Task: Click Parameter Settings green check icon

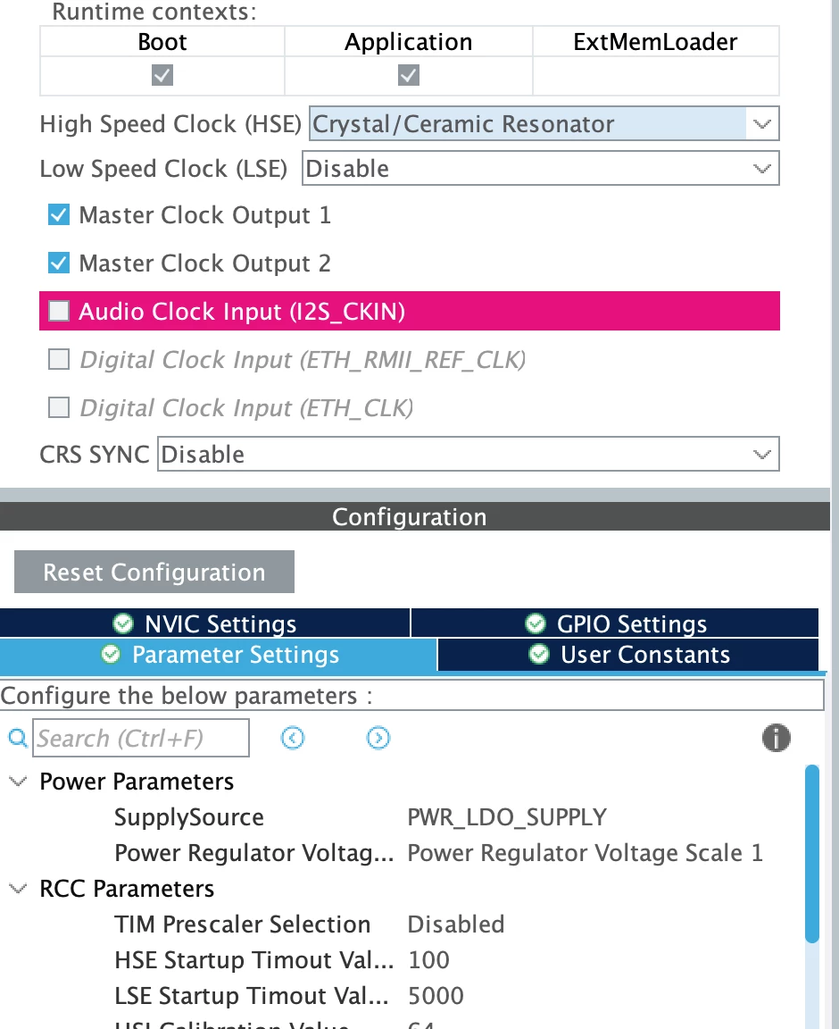Action: (x=111, y=654)
